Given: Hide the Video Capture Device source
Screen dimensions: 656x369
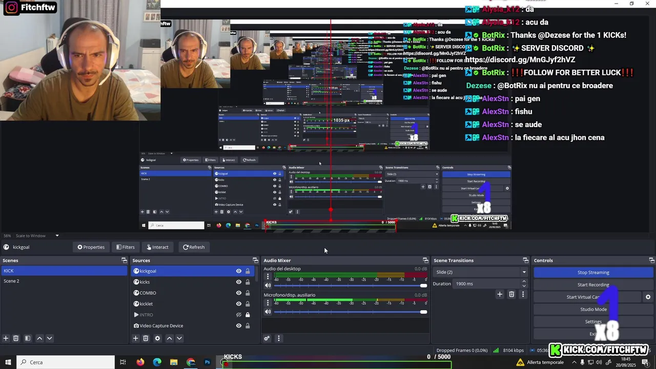Looking at the screenshot, I should pos(239,326).
